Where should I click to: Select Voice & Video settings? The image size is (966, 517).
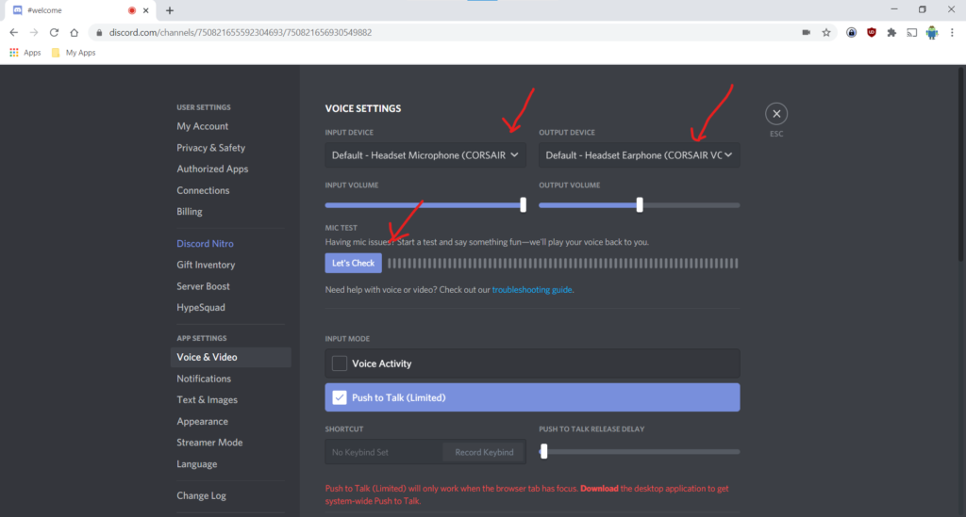(x=230, y=357)
